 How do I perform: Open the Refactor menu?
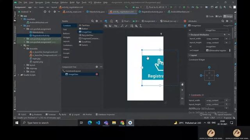pyautogui.click(x=64, y=3)
